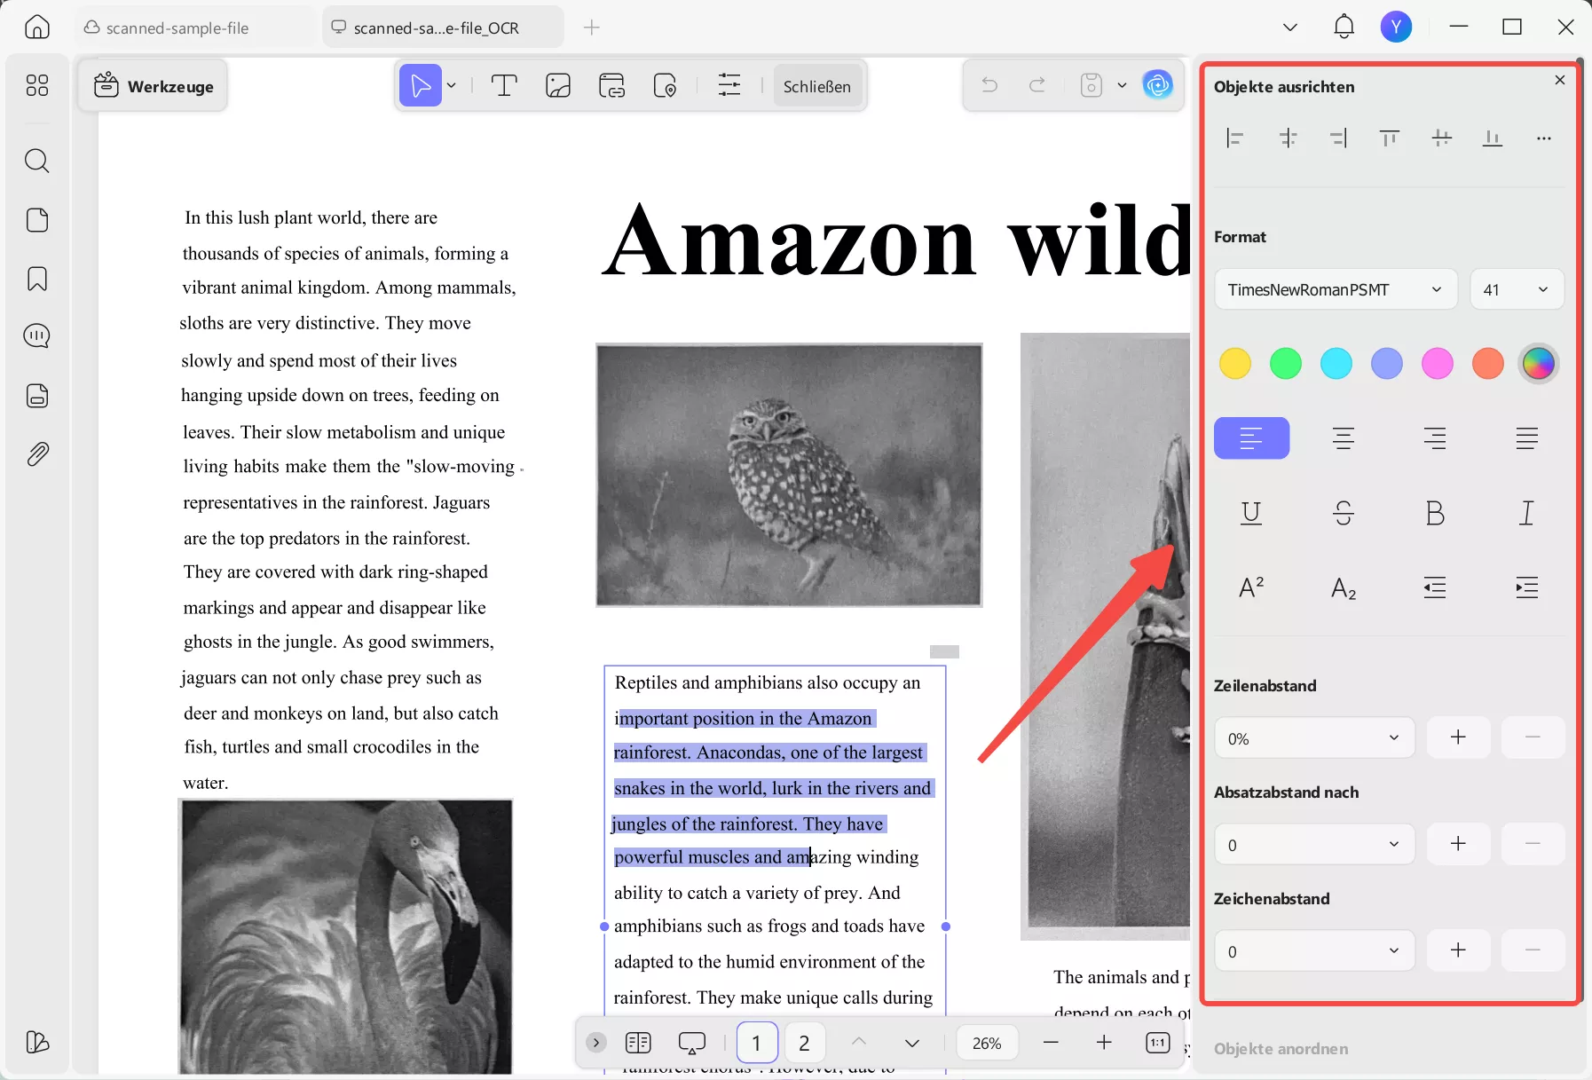
Task: Go to page 2
Action: 805,1043
